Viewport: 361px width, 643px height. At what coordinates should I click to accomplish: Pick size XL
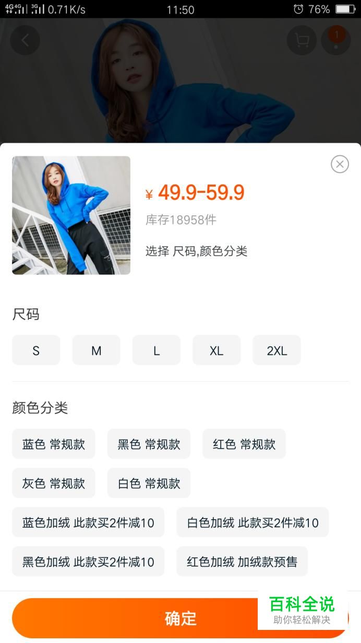tap(216, 350)
